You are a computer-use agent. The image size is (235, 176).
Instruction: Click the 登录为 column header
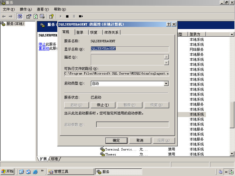pos(197,34)
